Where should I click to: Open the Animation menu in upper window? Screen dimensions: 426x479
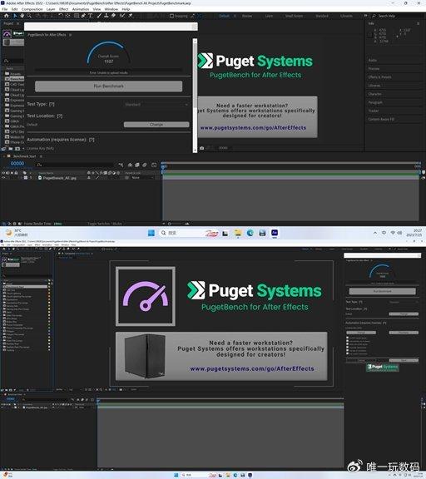[x=81, y=9]
